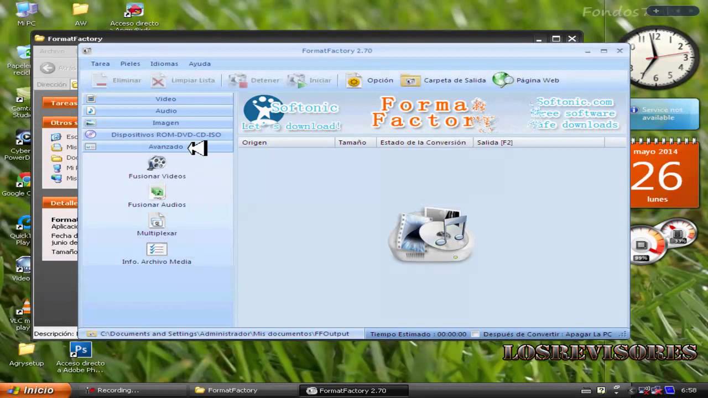Open Carpeta de Salida folder
This screenshot has width=708, height=398.
click(443, 80)
